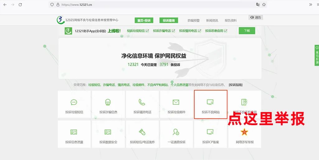Click the 12321助手App green icon
This screenshot has height=160, width=319.
pyautogui.click(x=68, y=31)
